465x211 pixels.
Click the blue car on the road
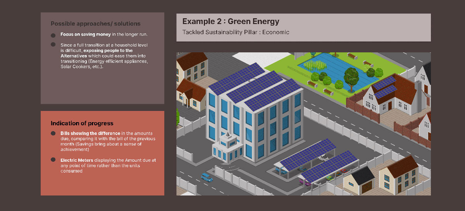click(x=207, y=178)
